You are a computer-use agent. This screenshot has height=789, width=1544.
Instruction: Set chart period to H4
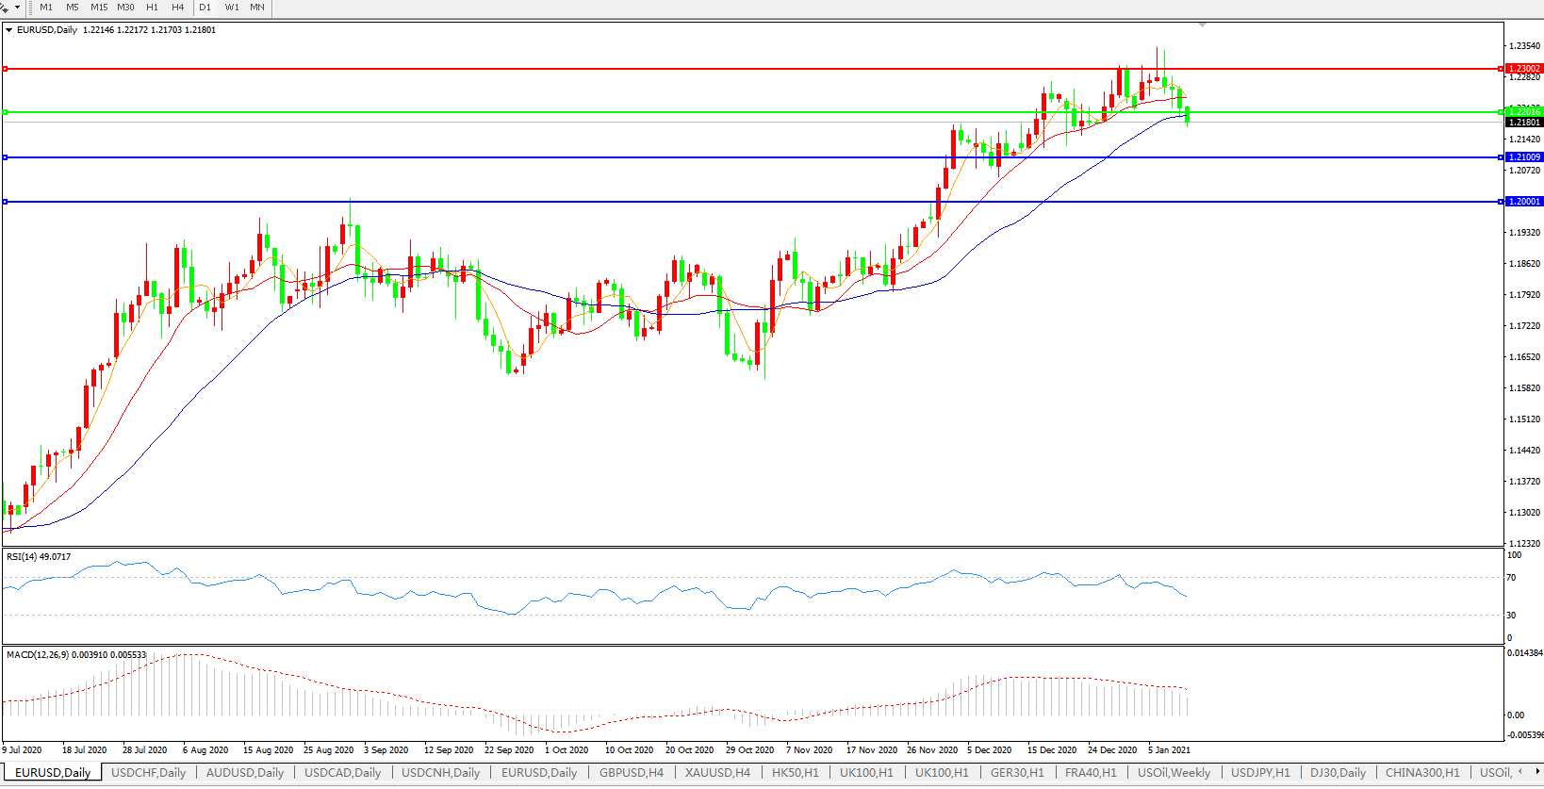pyautogui.click(x=178, y=8)
